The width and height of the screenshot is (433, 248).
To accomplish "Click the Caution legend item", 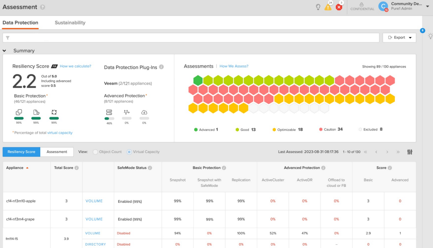I will click(x=331, y=130).
